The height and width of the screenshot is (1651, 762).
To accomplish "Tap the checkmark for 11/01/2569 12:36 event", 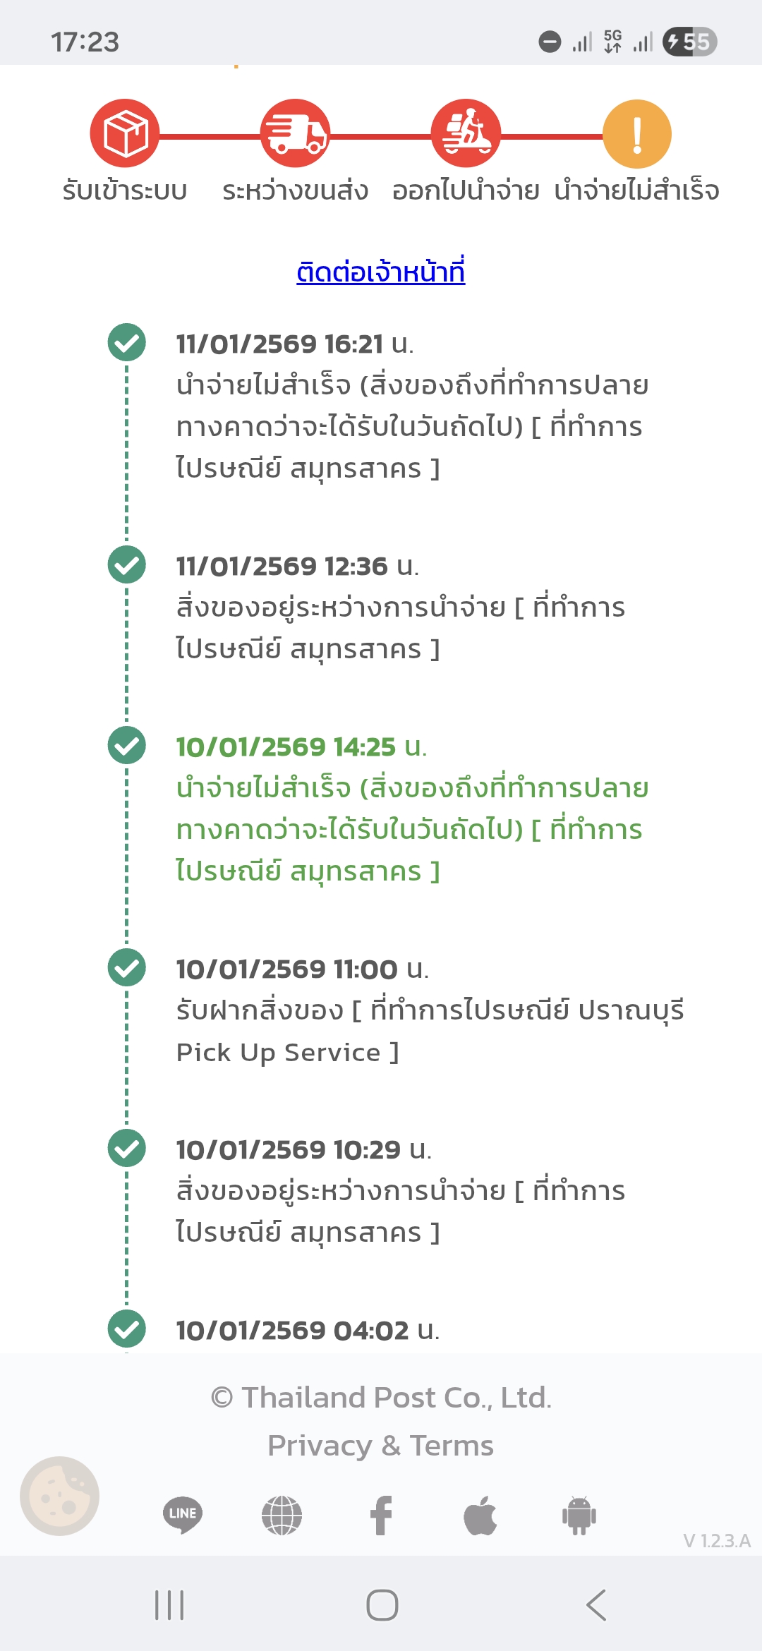I will click(x=127, y=565).
